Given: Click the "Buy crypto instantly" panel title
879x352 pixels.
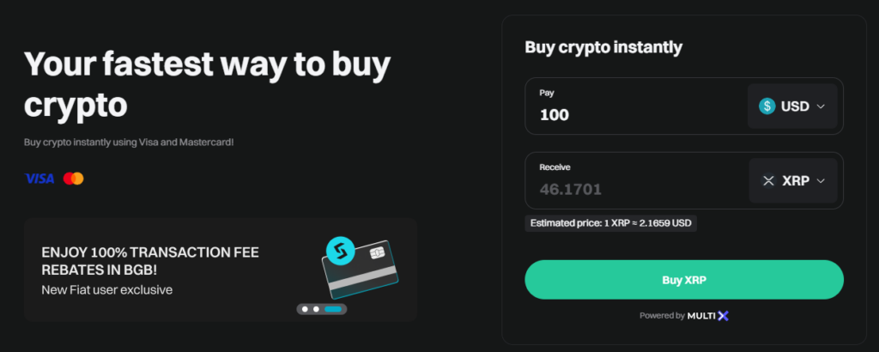Looking at the screenshot, I should (x=603, y=47).
